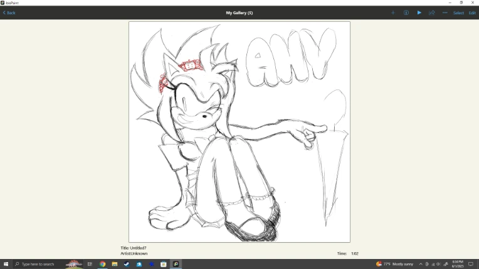Launch Google Chrome from taskbar
Image resolution: width=479 pixels, height=269 pixels.
(102, 264)
